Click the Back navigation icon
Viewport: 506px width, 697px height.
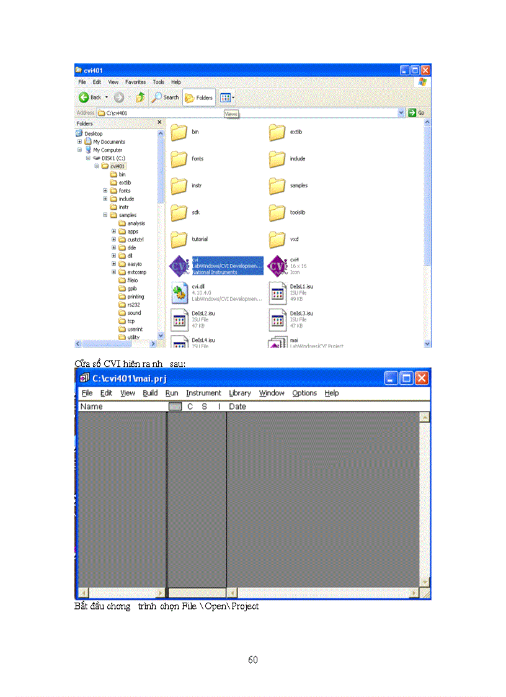85,97
